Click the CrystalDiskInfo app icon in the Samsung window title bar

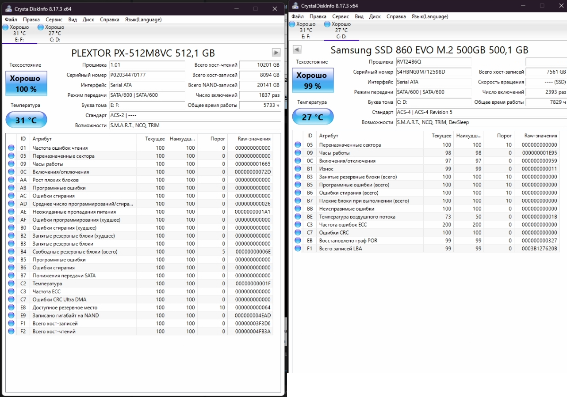point(295,6)
